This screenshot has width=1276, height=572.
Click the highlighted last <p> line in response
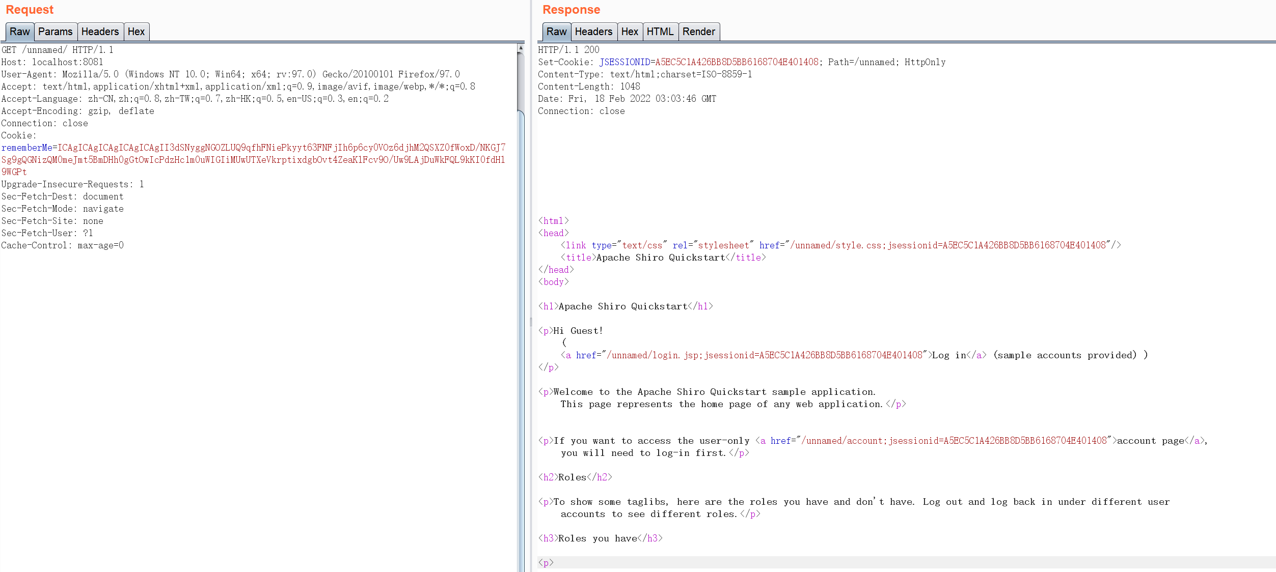click(546, 563)
